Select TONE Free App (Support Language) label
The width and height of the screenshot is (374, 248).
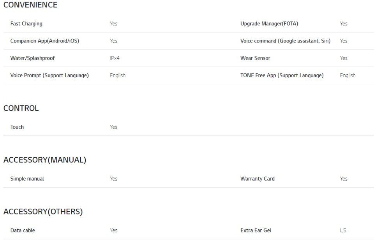pyautogui.click(x=282, y=76)
